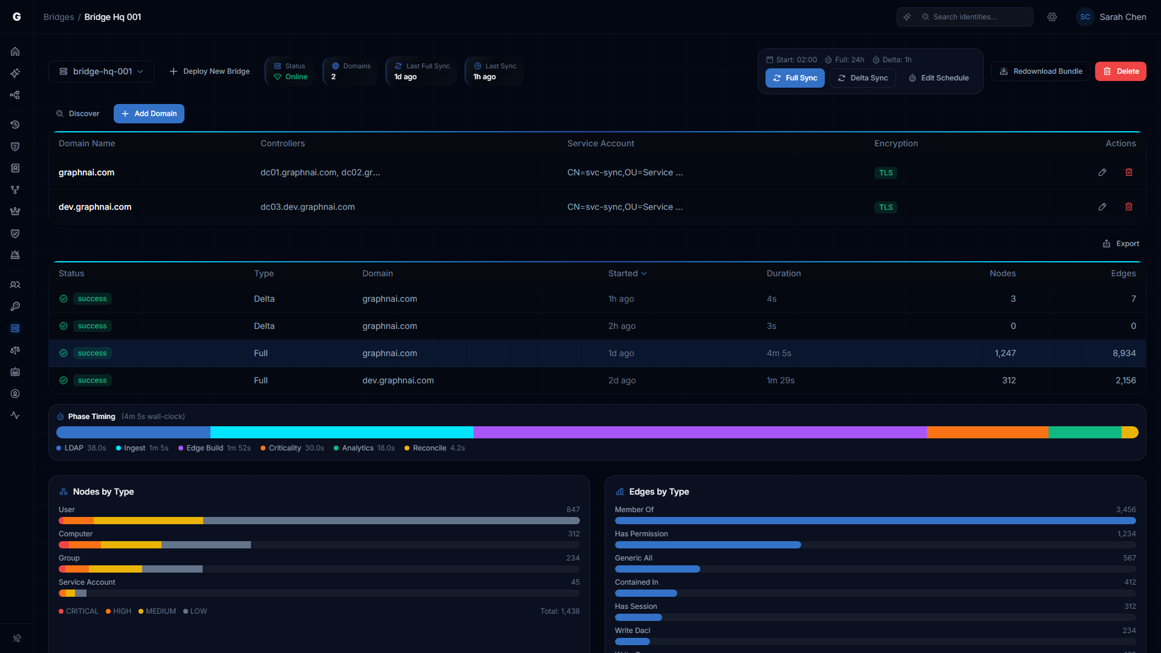Click Redownload Bundle
The image size is (1161, 653).
pos(1040,71)
